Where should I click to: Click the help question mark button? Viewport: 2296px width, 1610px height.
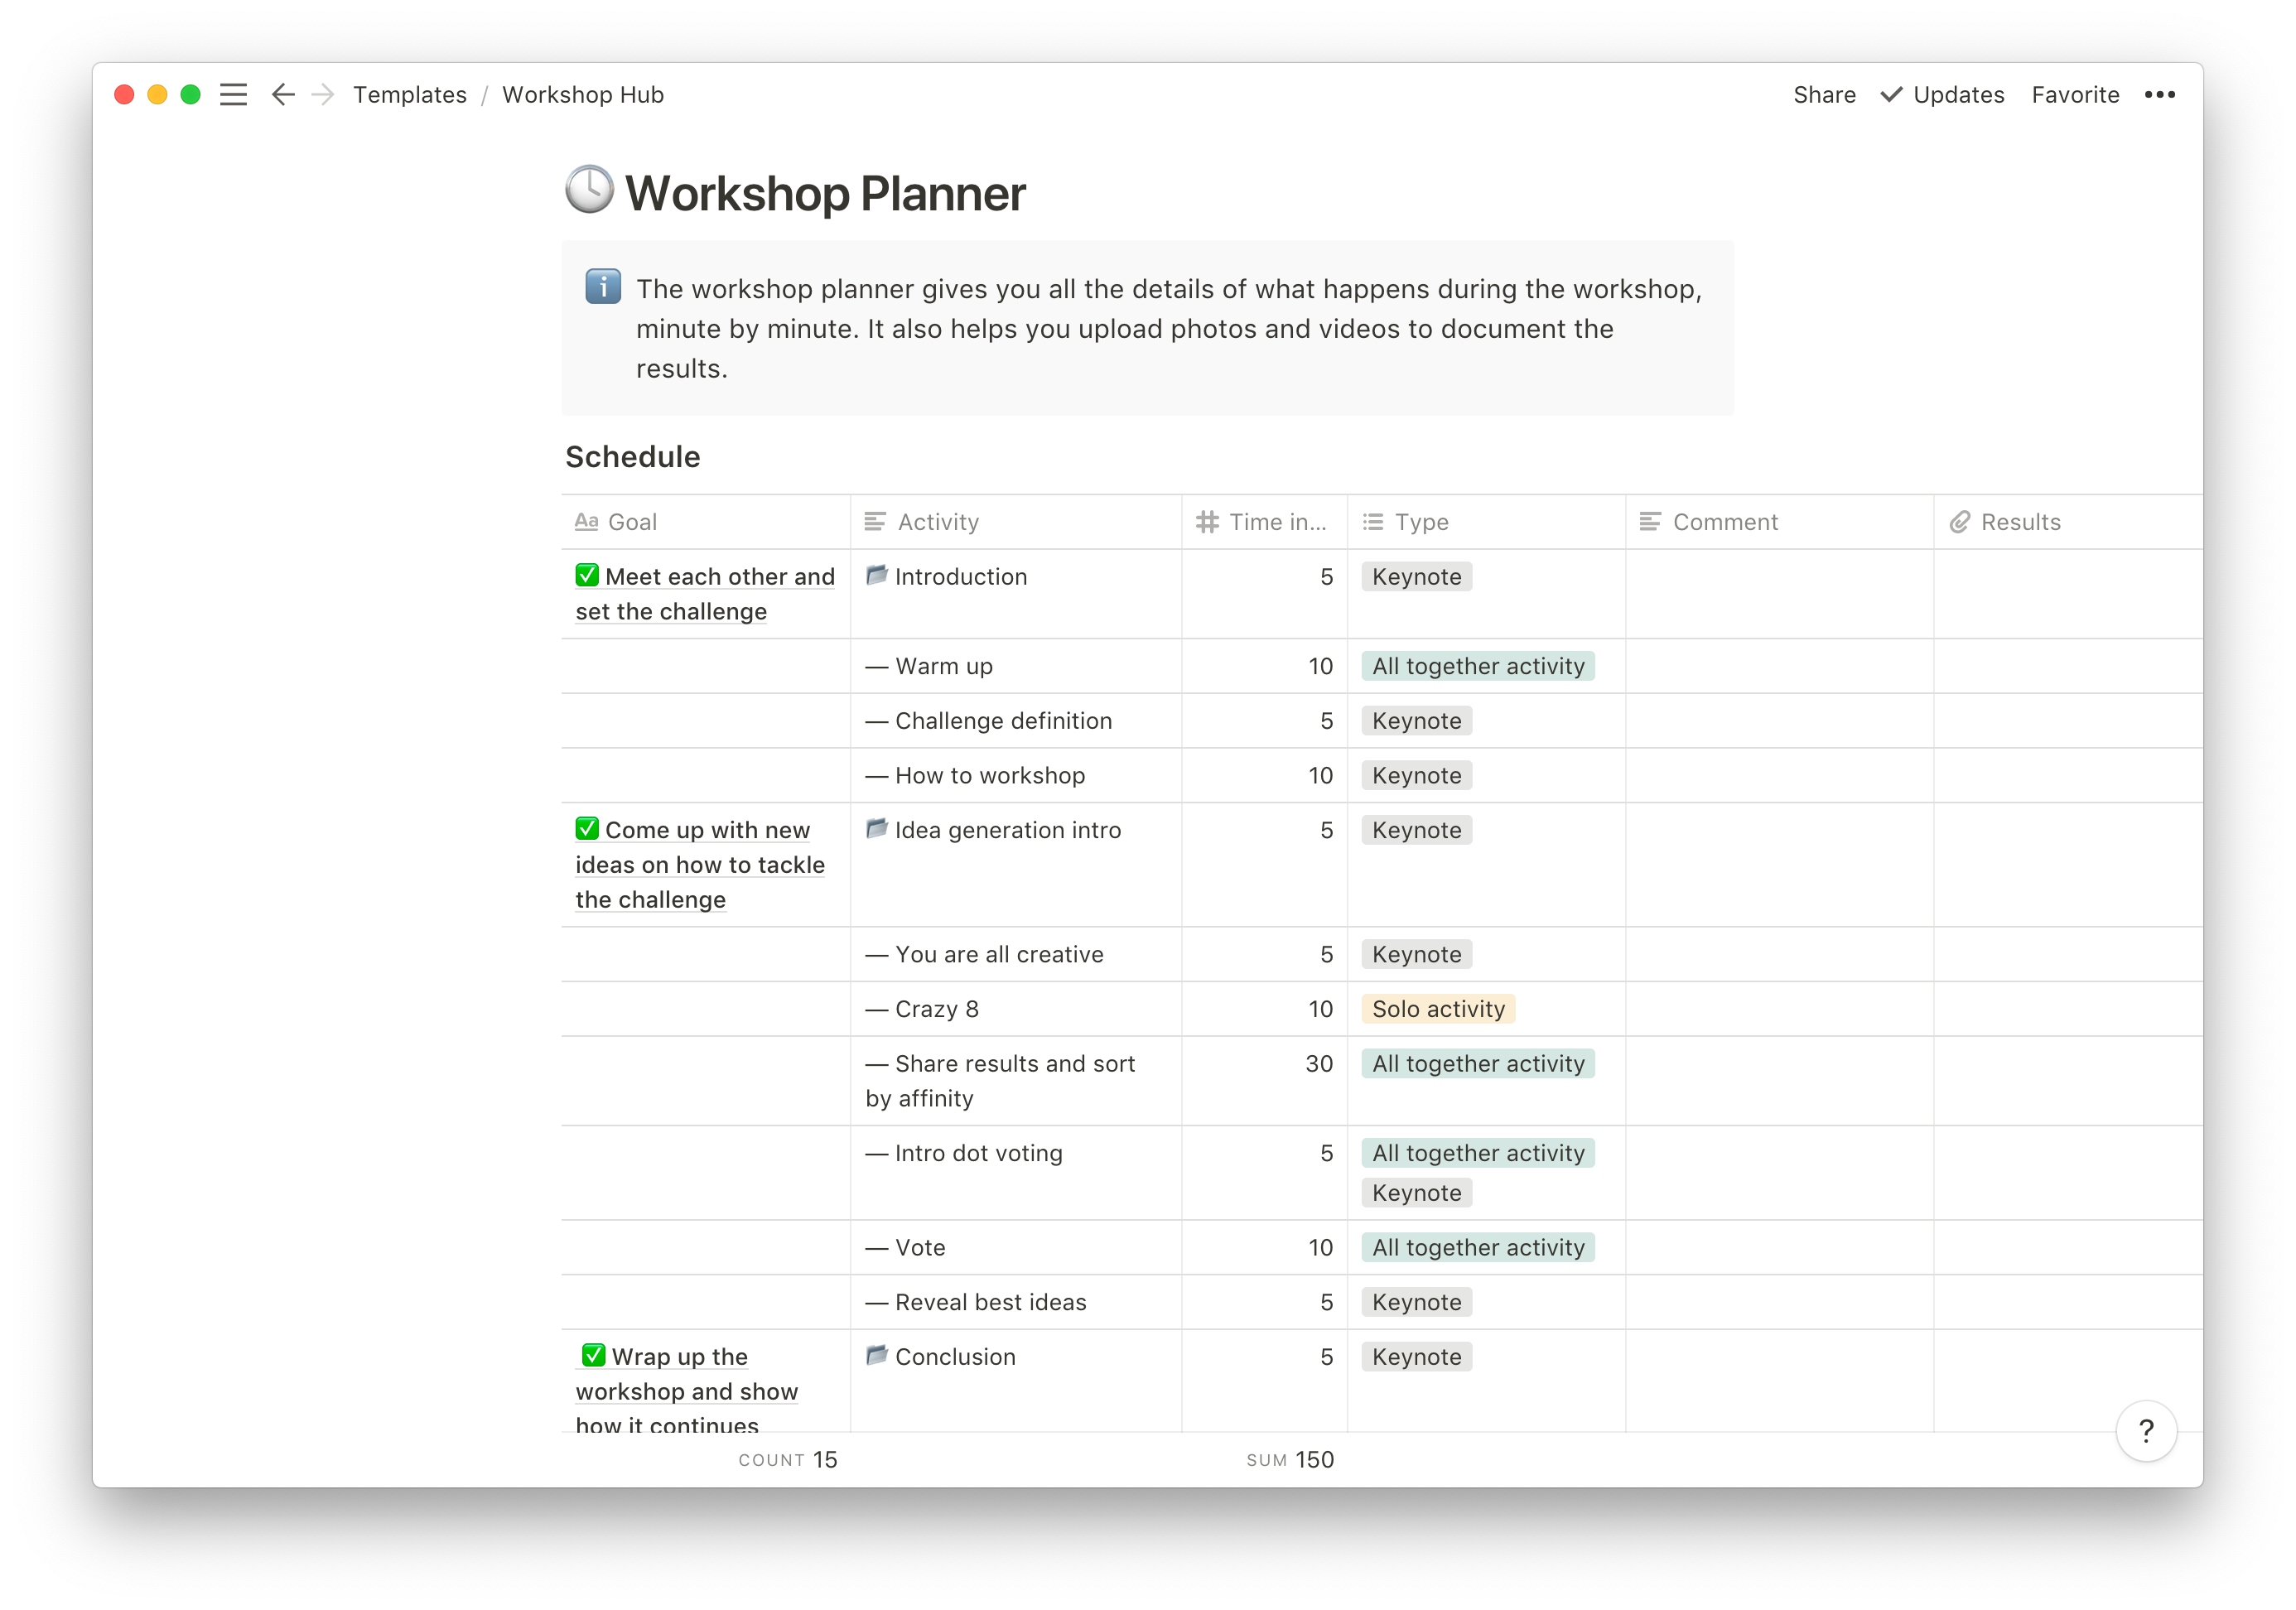(x=2146, y=1431)
